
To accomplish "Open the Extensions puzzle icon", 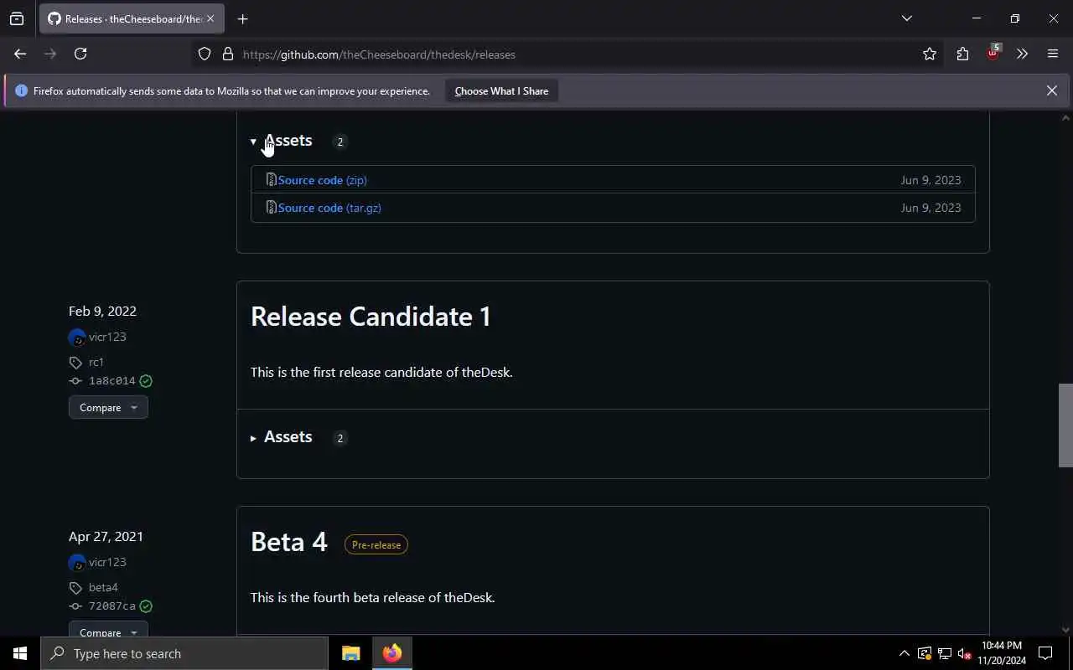I will (962, 54).
